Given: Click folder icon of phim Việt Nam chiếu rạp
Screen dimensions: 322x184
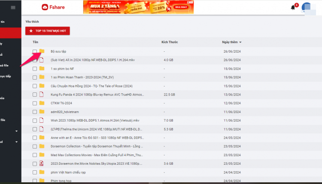Looking at the screenshot, I should pyautogui.click(x=42, y=172).
